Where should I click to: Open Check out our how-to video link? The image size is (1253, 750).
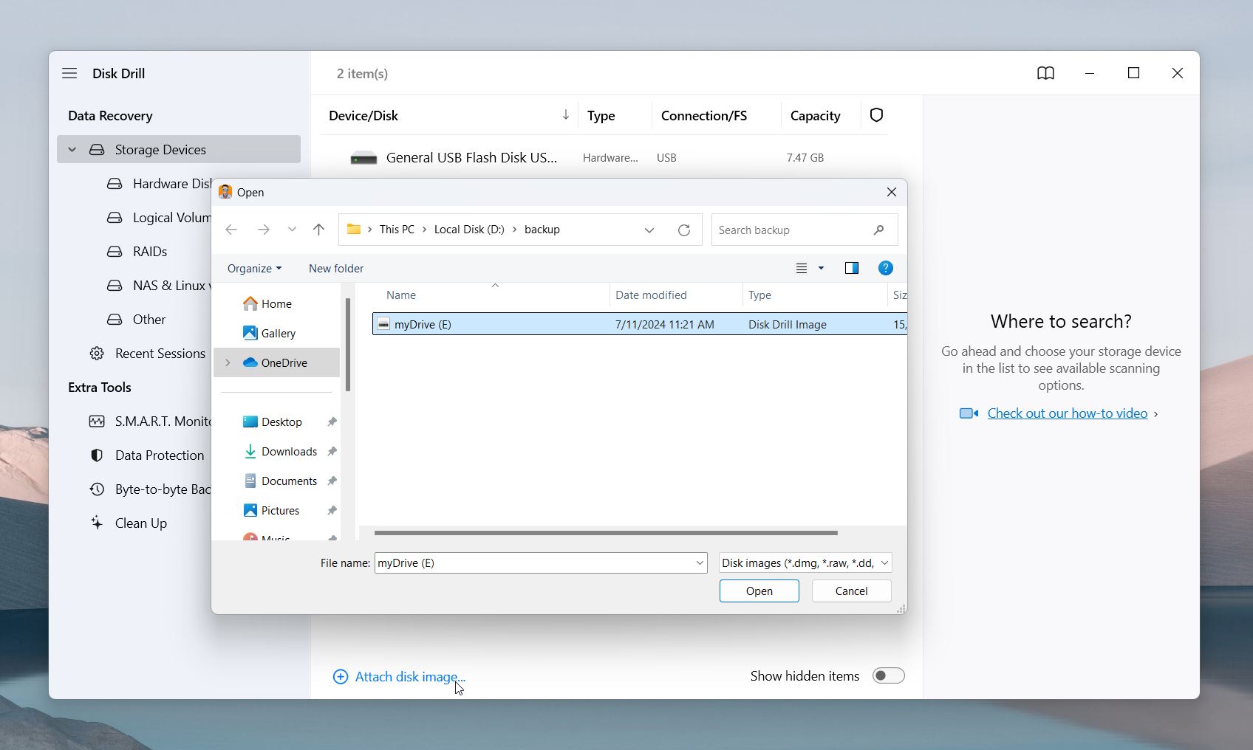point(1068,413)
